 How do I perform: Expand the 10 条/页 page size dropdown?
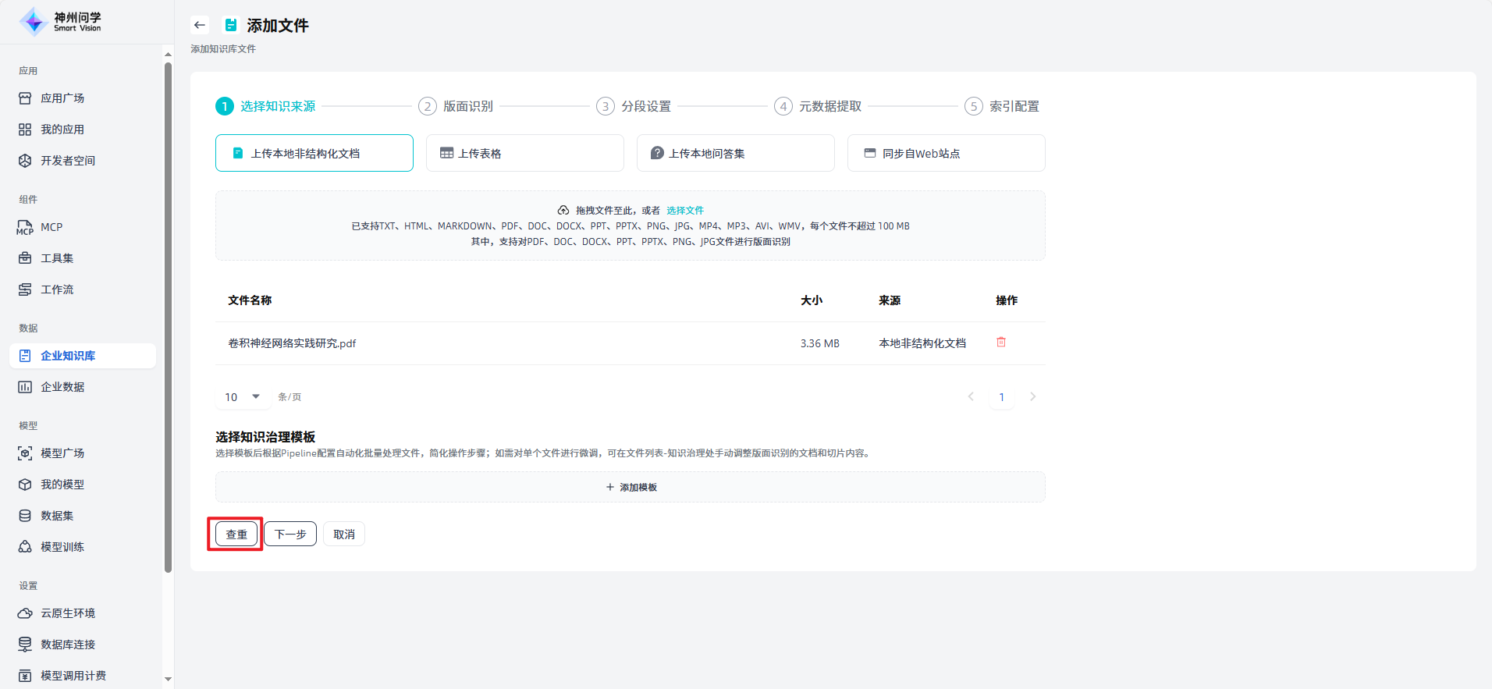(x=242, y=397)
